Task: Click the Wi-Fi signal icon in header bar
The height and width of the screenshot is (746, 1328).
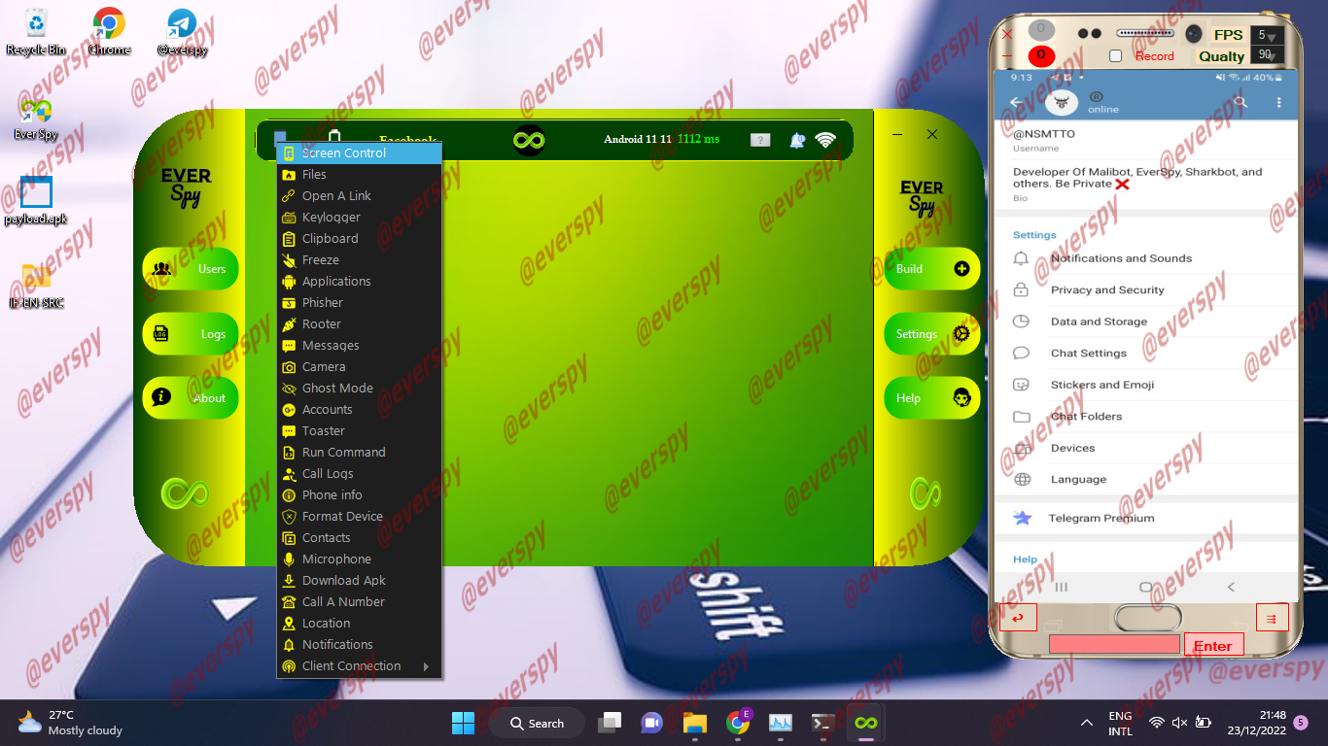Action: [x=825, y=140]
